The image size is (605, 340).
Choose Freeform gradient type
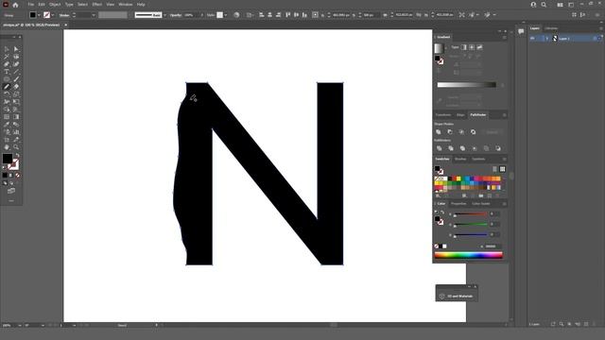pyautogui.click(x=479, y=47)
